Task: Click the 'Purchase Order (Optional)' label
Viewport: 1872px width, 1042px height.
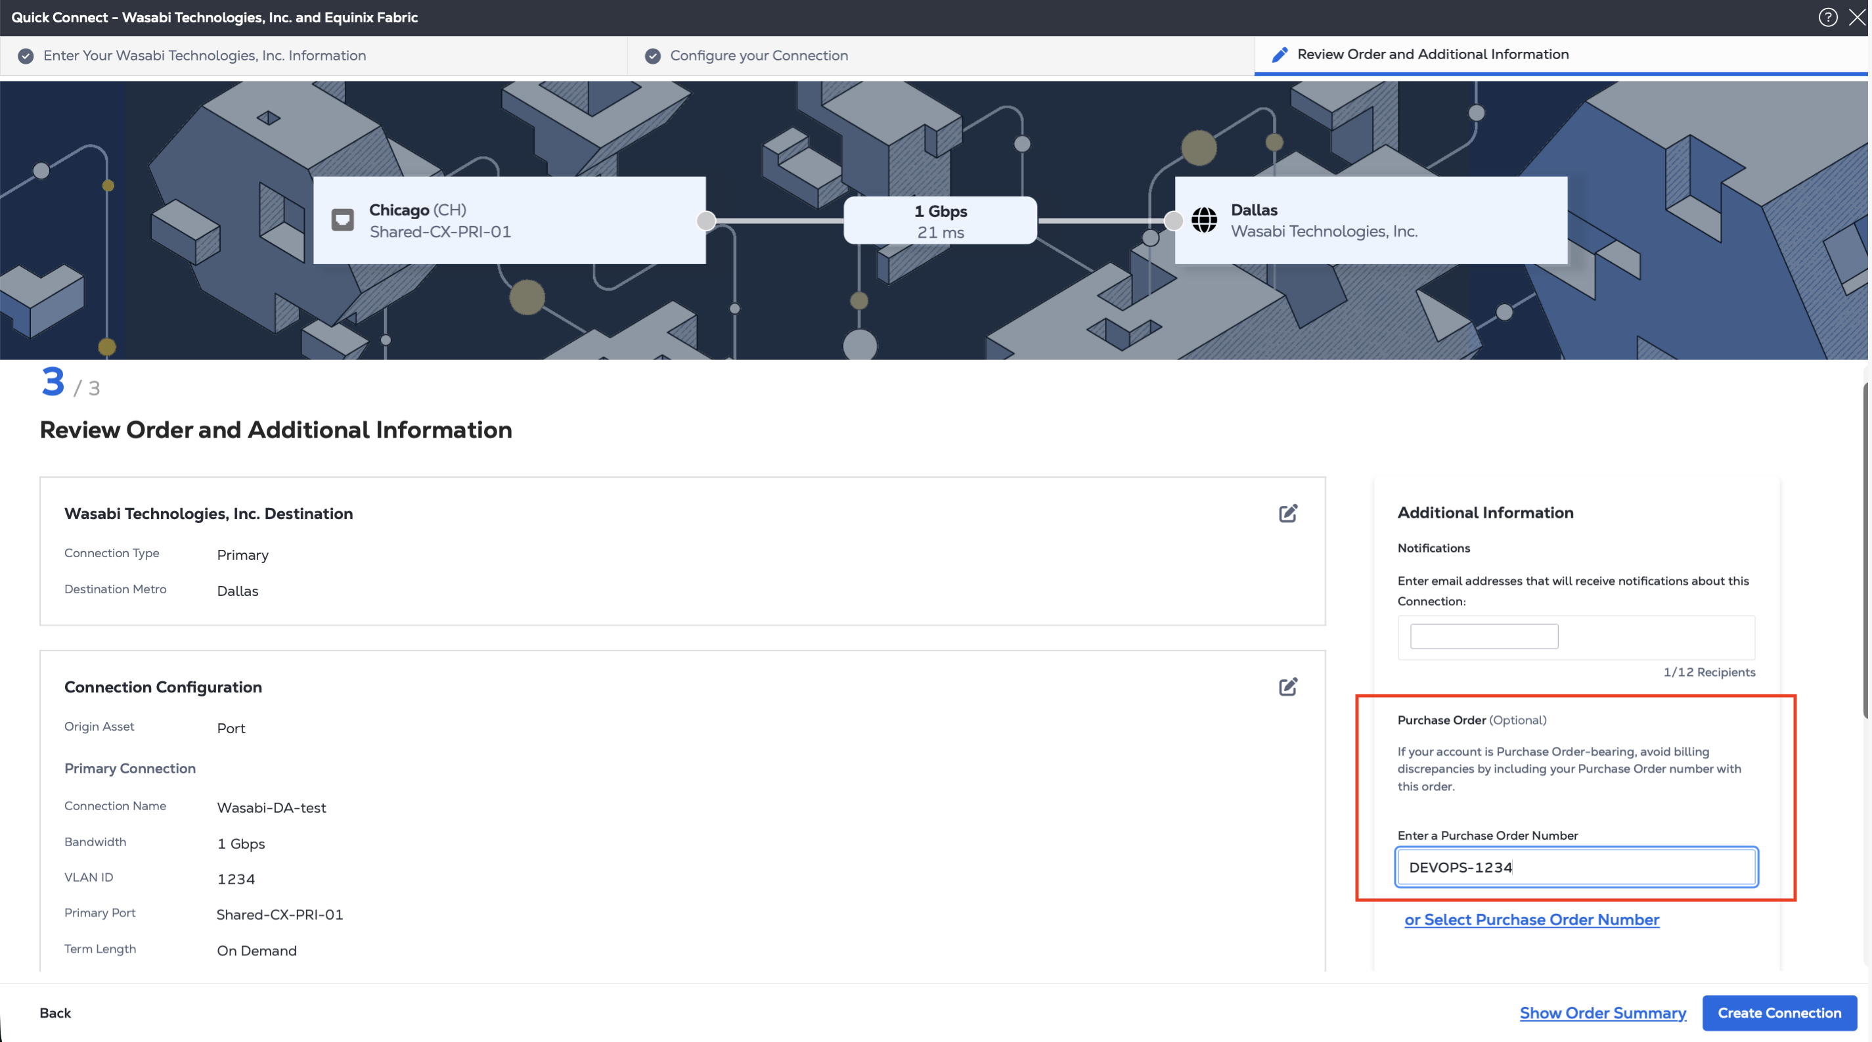Action: pyautogui.click(x=1471, y=720)
